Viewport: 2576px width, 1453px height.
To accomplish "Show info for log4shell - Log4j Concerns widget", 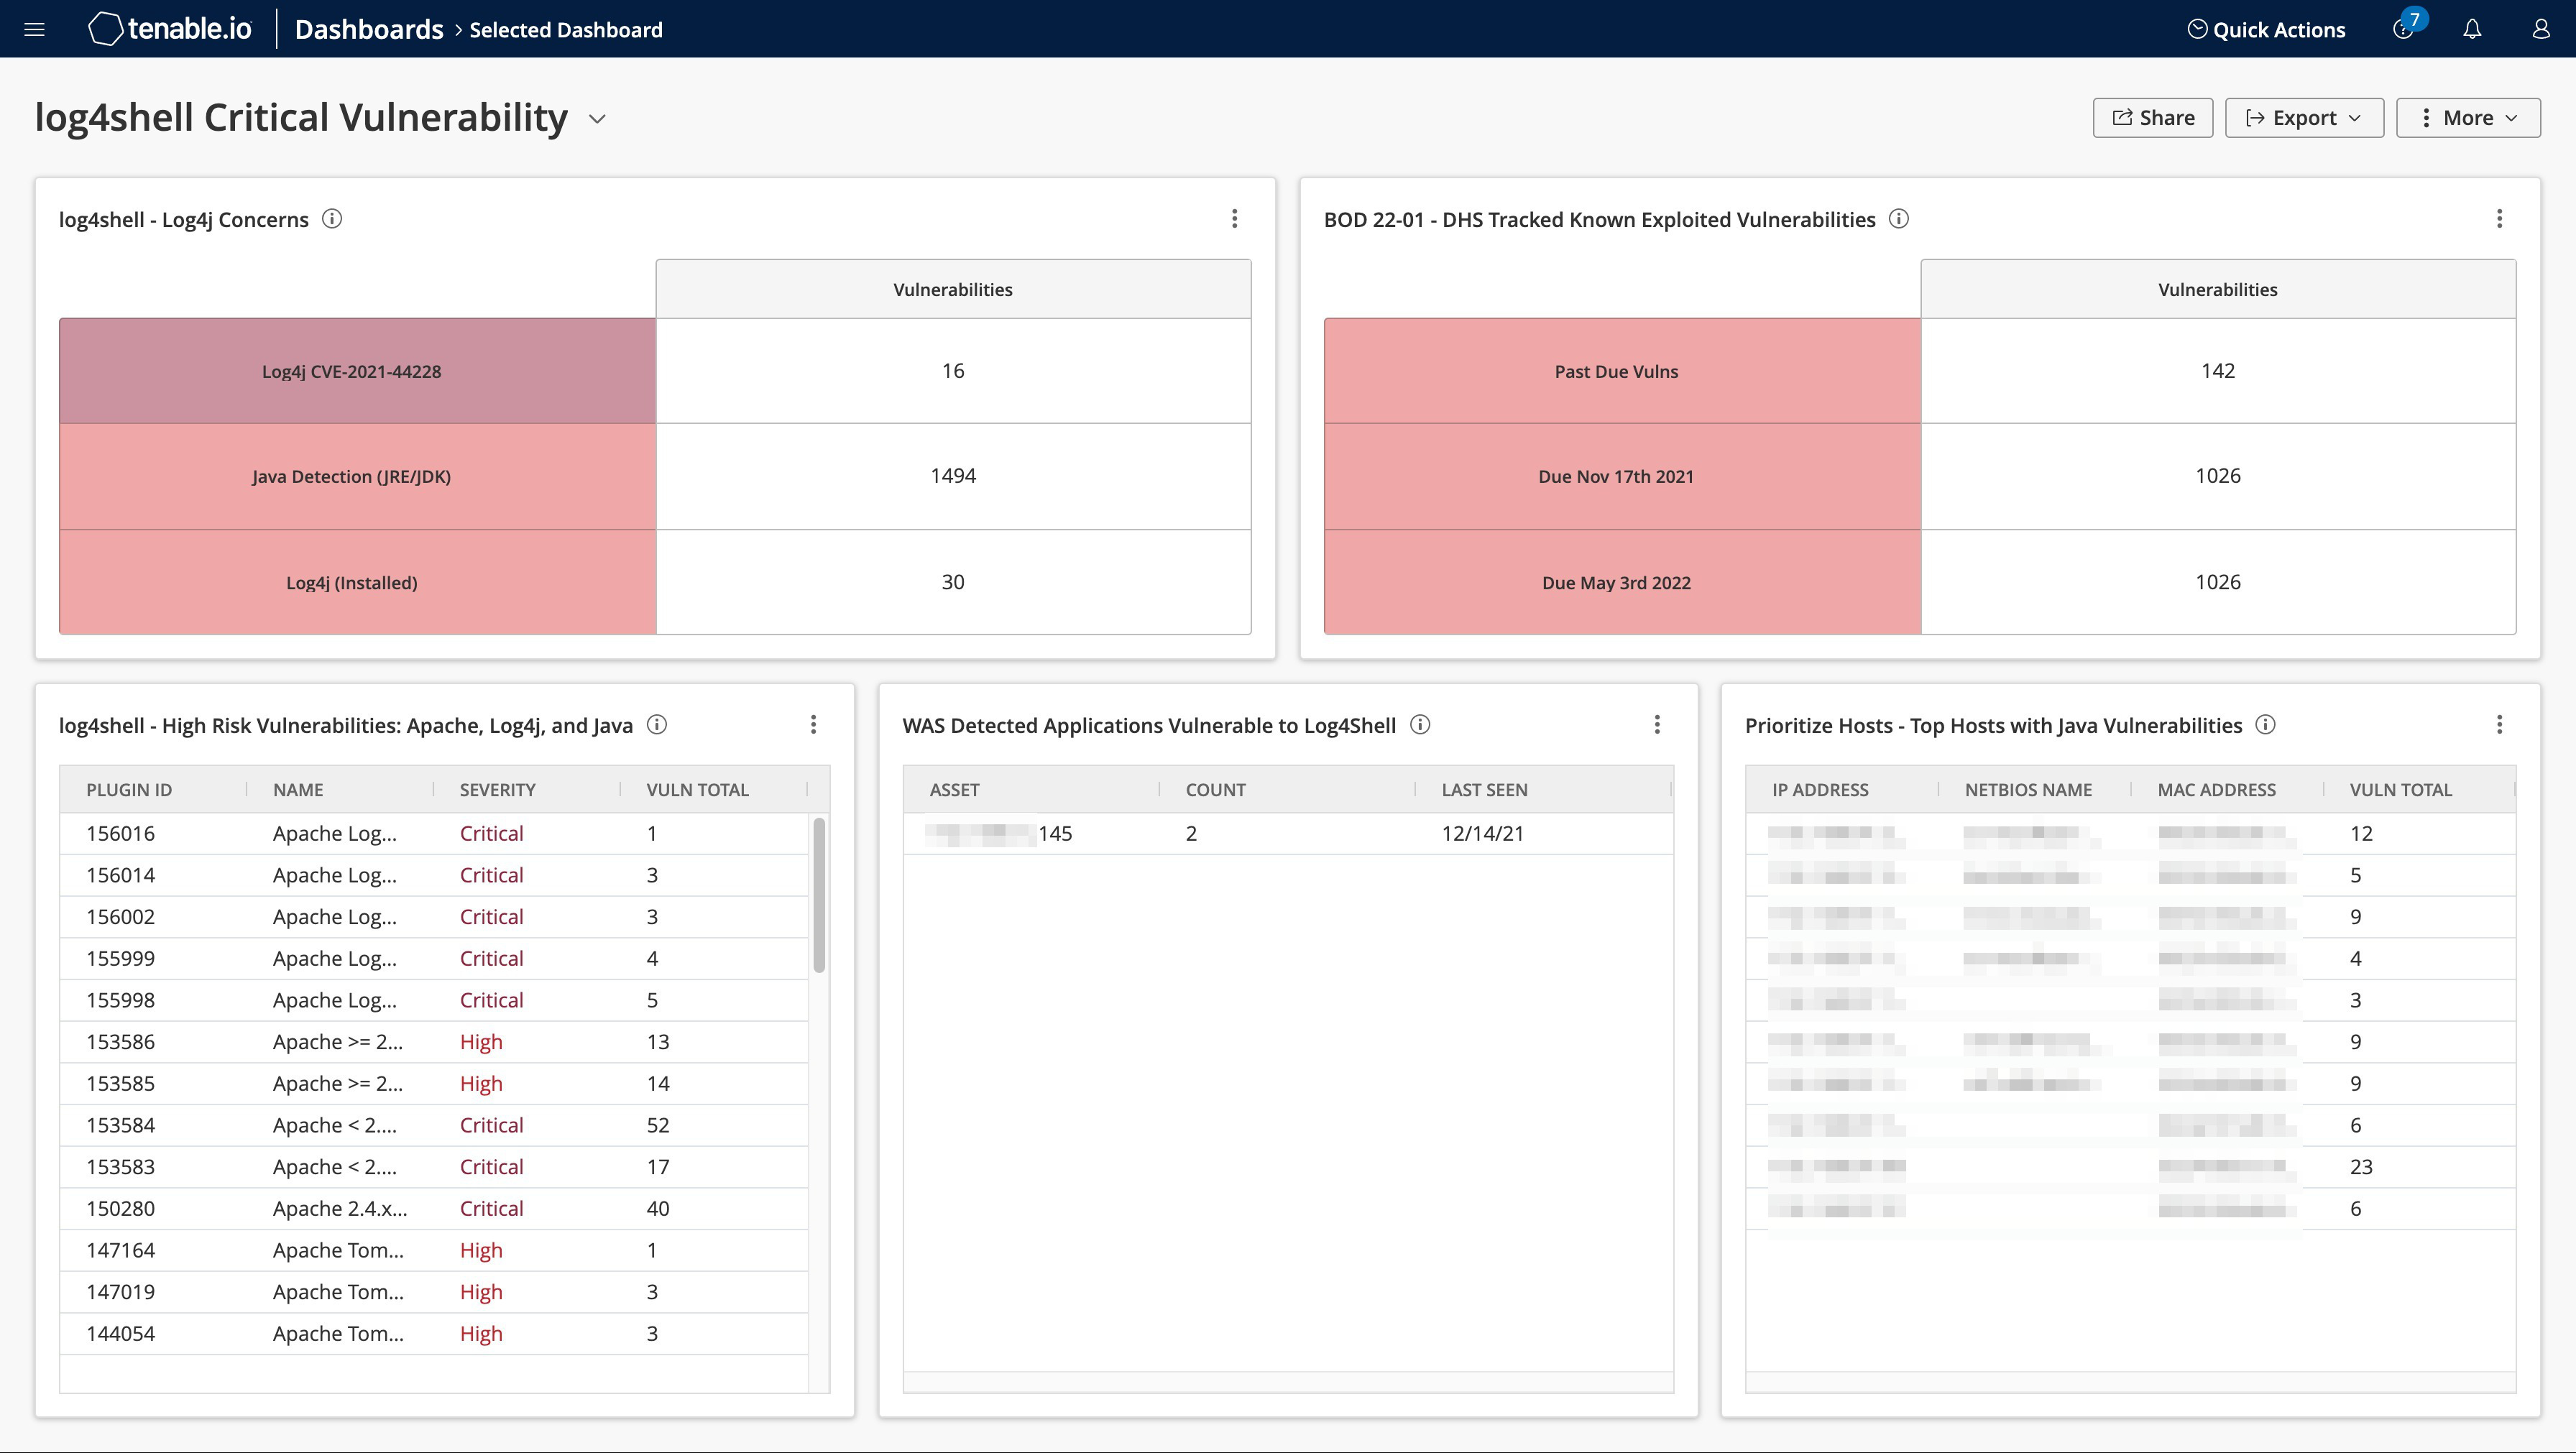I will (x=332, y=219).
